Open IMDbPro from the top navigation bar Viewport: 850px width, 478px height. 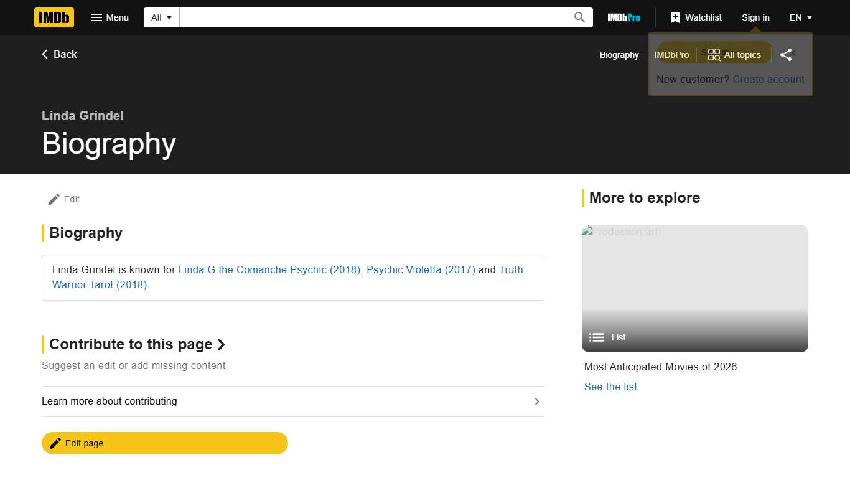tap(623, 17)
